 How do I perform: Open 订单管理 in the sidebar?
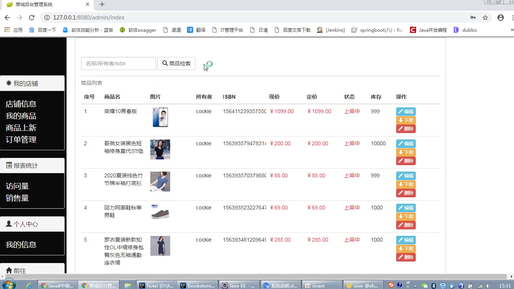(21, 140)
